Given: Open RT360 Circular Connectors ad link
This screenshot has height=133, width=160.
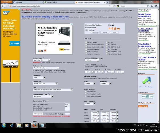Looking at the screenshot, I should point(145,30).
